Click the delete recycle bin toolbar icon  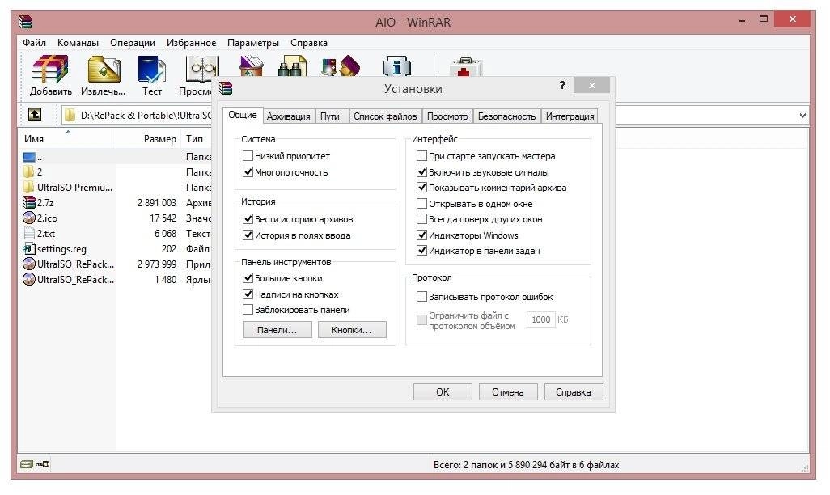pos(252,66)
